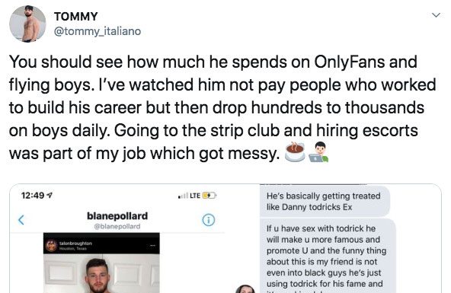Open Tommy's profile picture avatar
The image size is (451, 293).
(x=27, y=24)
